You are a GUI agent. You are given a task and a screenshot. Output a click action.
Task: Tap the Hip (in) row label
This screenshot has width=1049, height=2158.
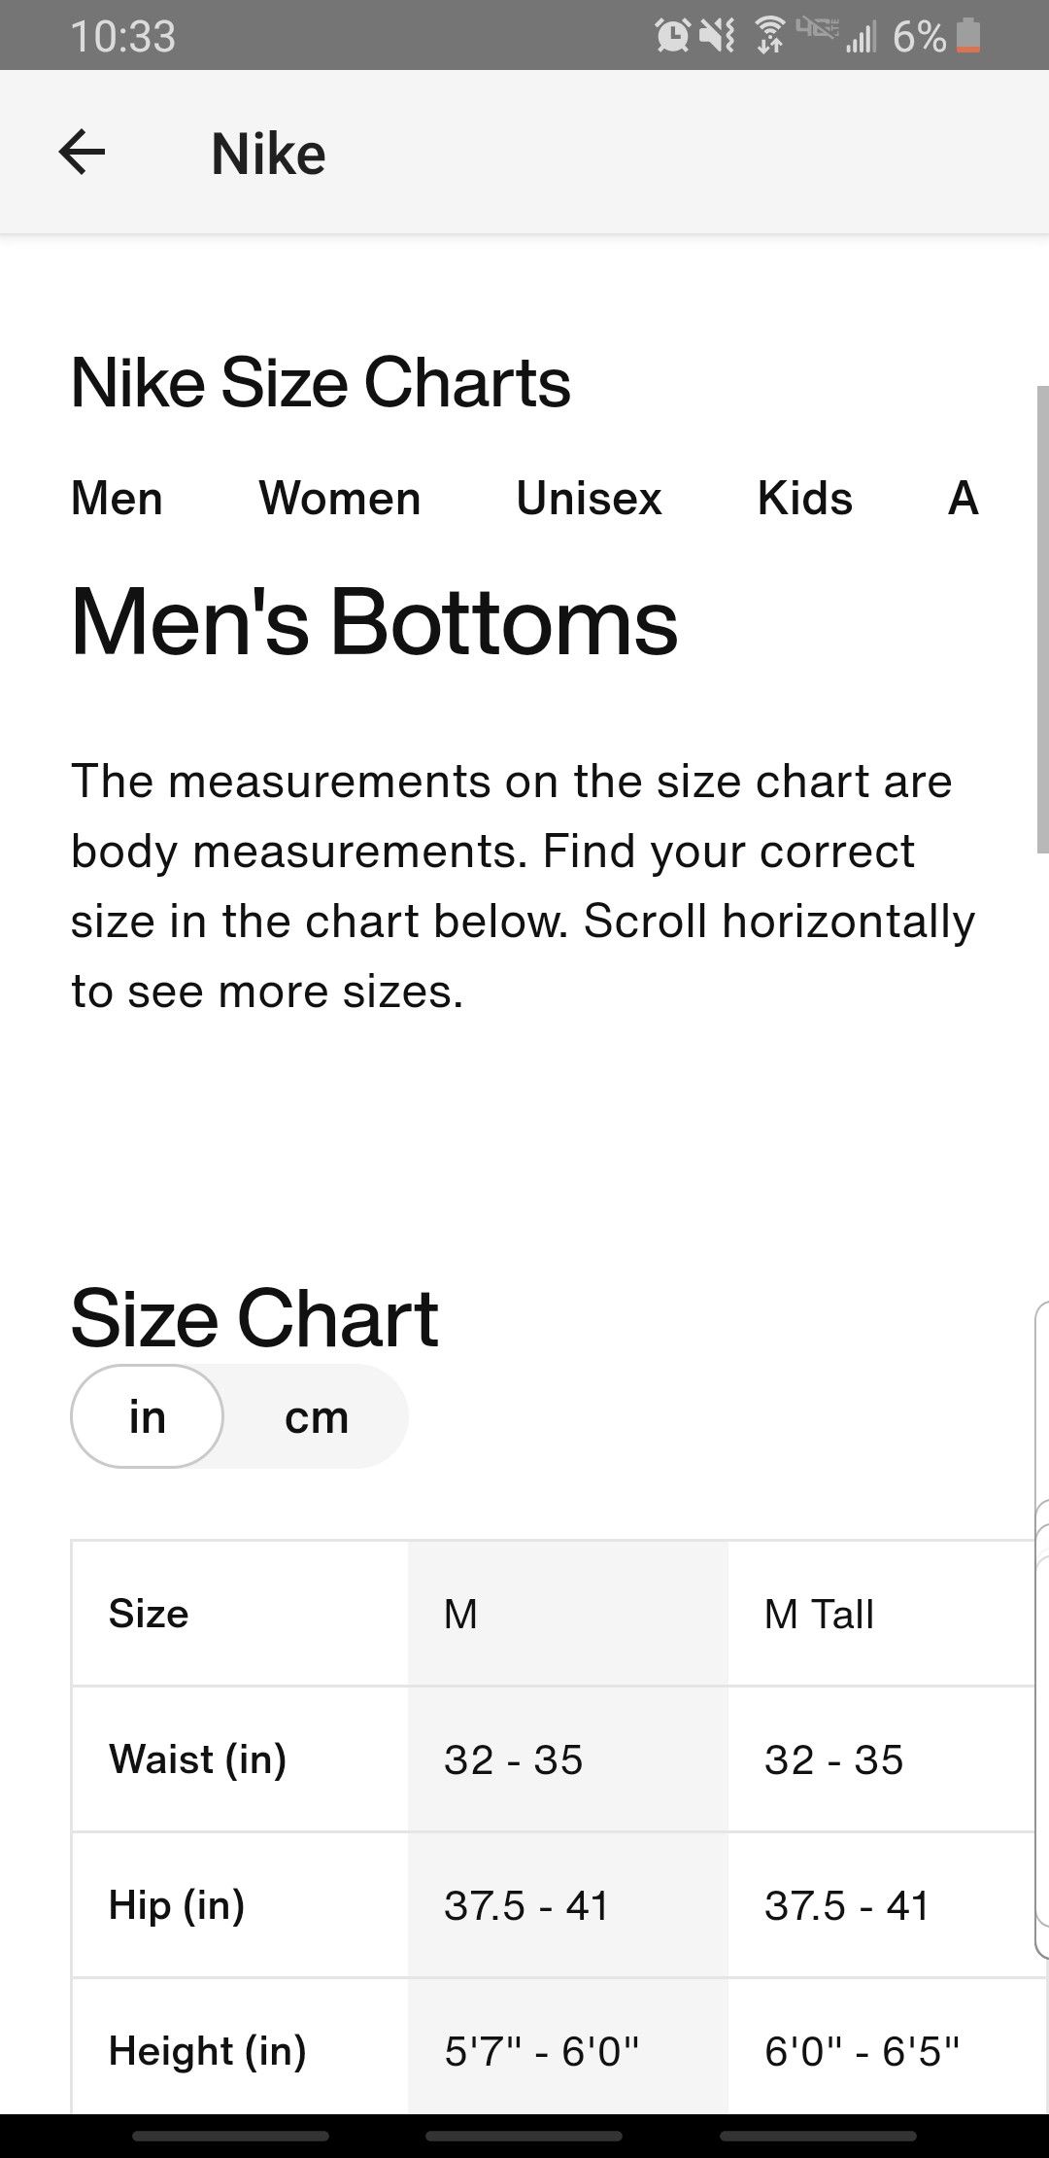pos(177,1905)
